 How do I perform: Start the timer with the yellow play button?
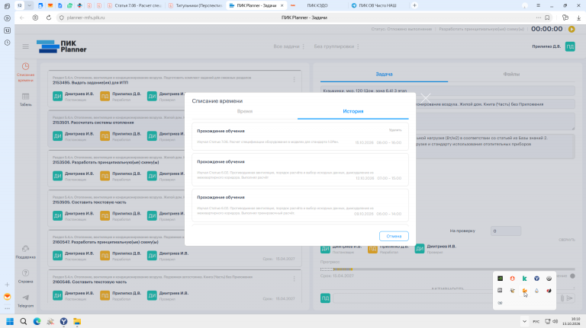572,29
